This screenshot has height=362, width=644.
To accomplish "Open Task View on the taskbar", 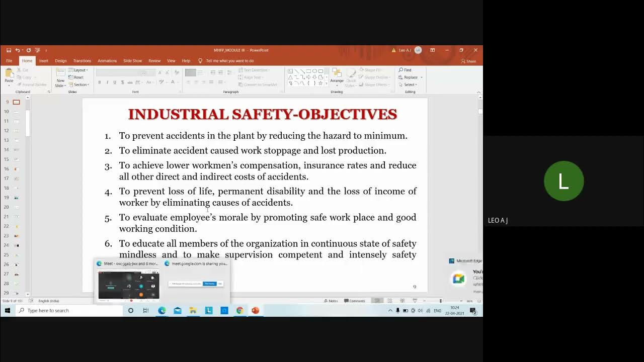I will (x=146, y=311).
